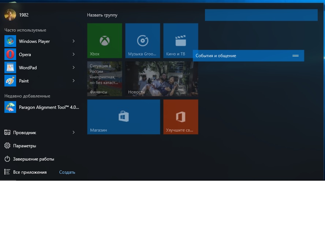The height and width of the screenshot is (225, 325).
Task: Open the Новости news tile
Action: pos(162,79)
